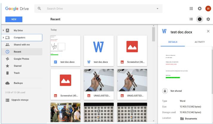Switch to the DETAILS tab
Viewport: 213px width, 124px height.
[x=173, y=42]
